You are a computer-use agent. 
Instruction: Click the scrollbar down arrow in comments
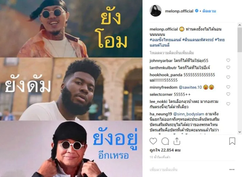pos(240,132)
